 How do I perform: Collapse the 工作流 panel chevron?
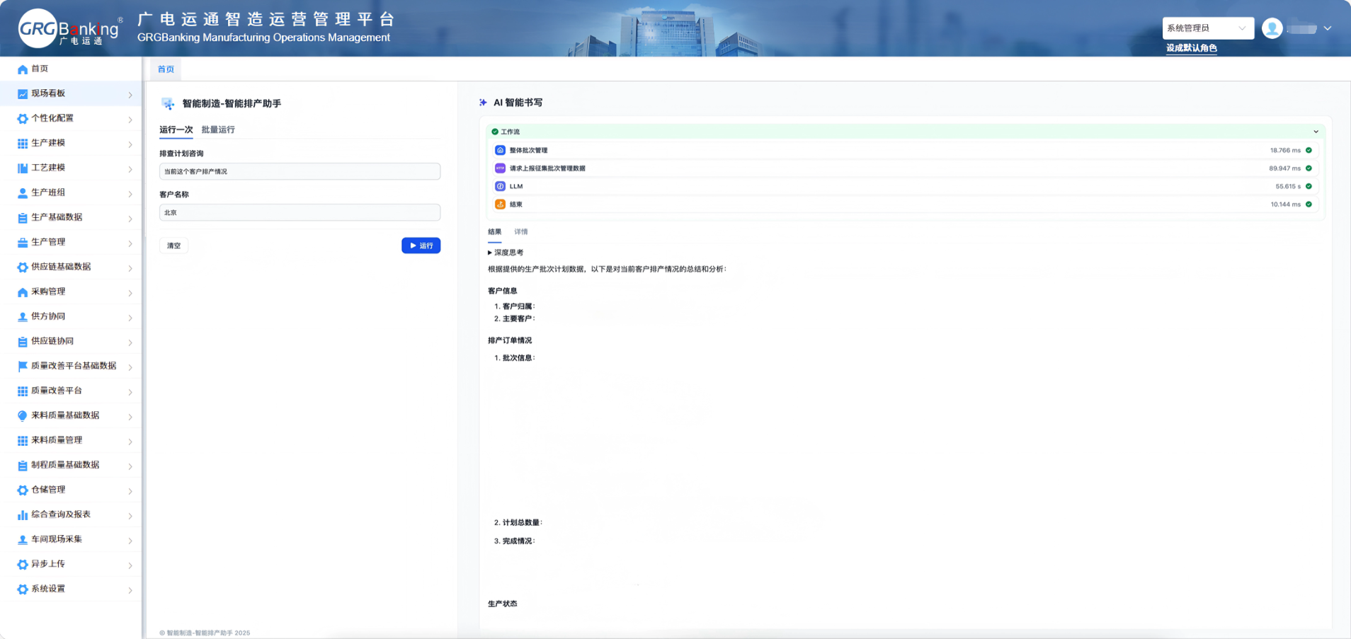pyautogui.click(x=1316, y=132)
